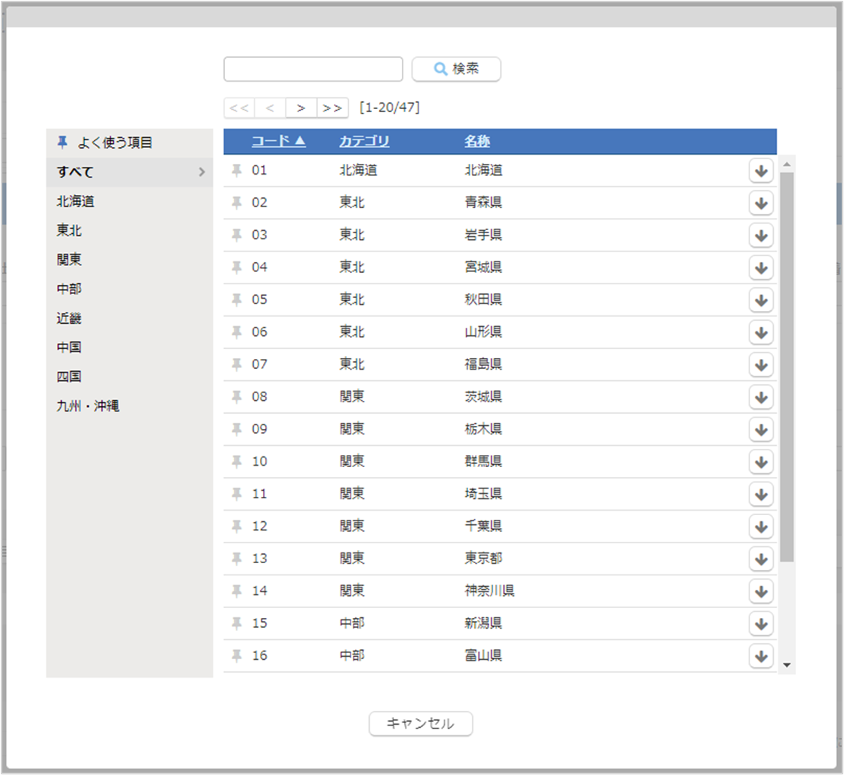
Task: Filter by 九州・沖縄 category
Action: click(88, 406)
